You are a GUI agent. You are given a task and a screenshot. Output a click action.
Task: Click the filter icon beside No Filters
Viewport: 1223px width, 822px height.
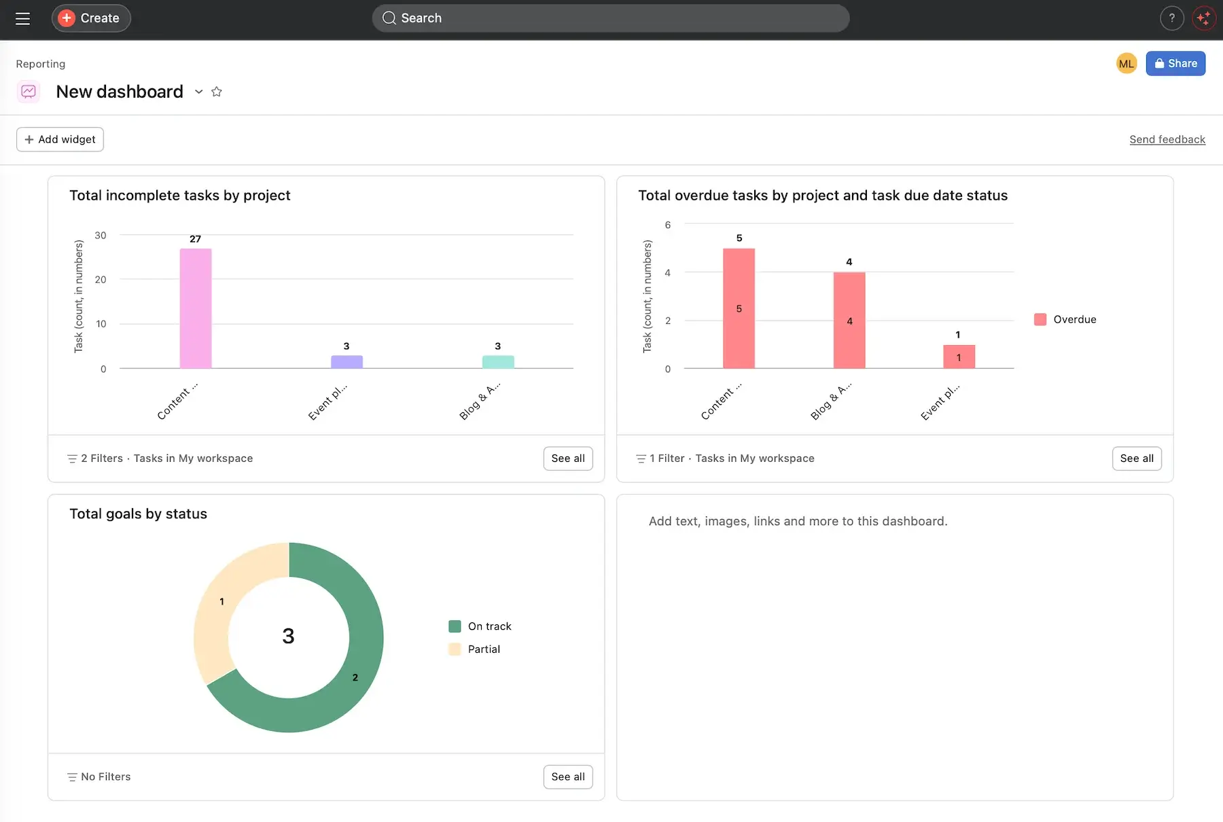click(x=72, y=778)
